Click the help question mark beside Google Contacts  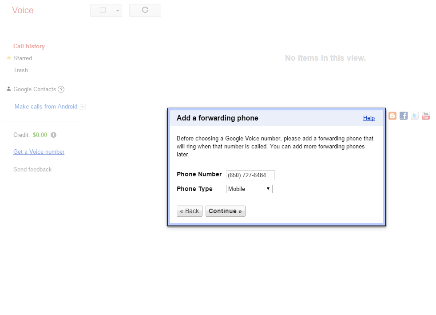tap(61, 89)
